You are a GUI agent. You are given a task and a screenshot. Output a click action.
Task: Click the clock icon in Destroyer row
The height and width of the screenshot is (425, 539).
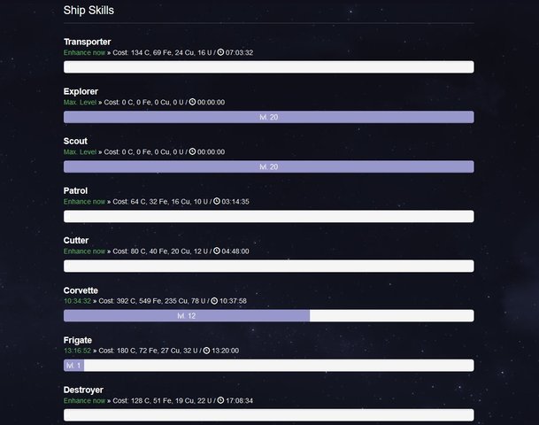[x=221, y=400]
